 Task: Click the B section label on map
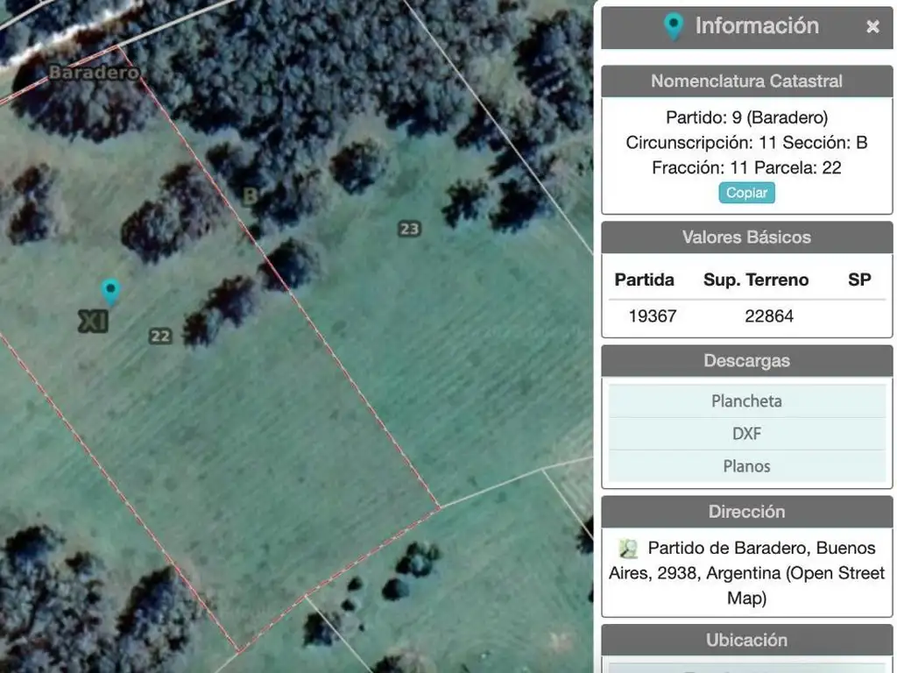pos(250,195)
